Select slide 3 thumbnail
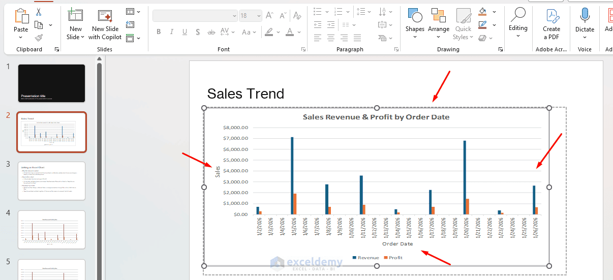The image size is (613, 280). tap(51, 181)
